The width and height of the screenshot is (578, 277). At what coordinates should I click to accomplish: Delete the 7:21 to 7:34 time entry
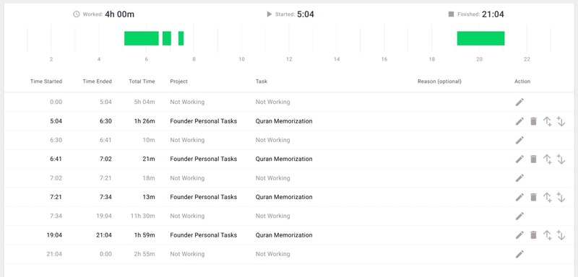pyautogui.click(x=533, y=197)
